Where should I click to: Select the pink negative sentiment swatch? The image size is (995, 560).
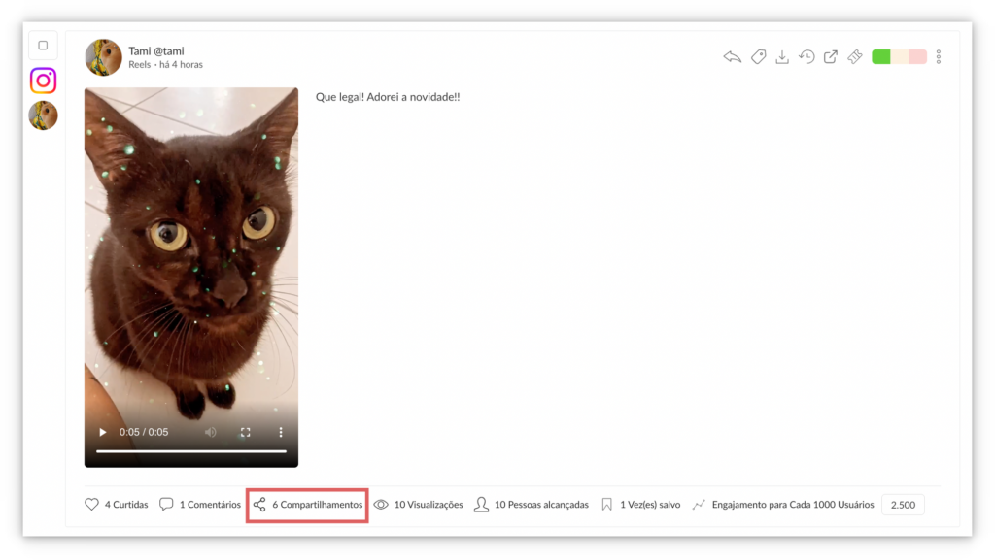tap(917, 57)
